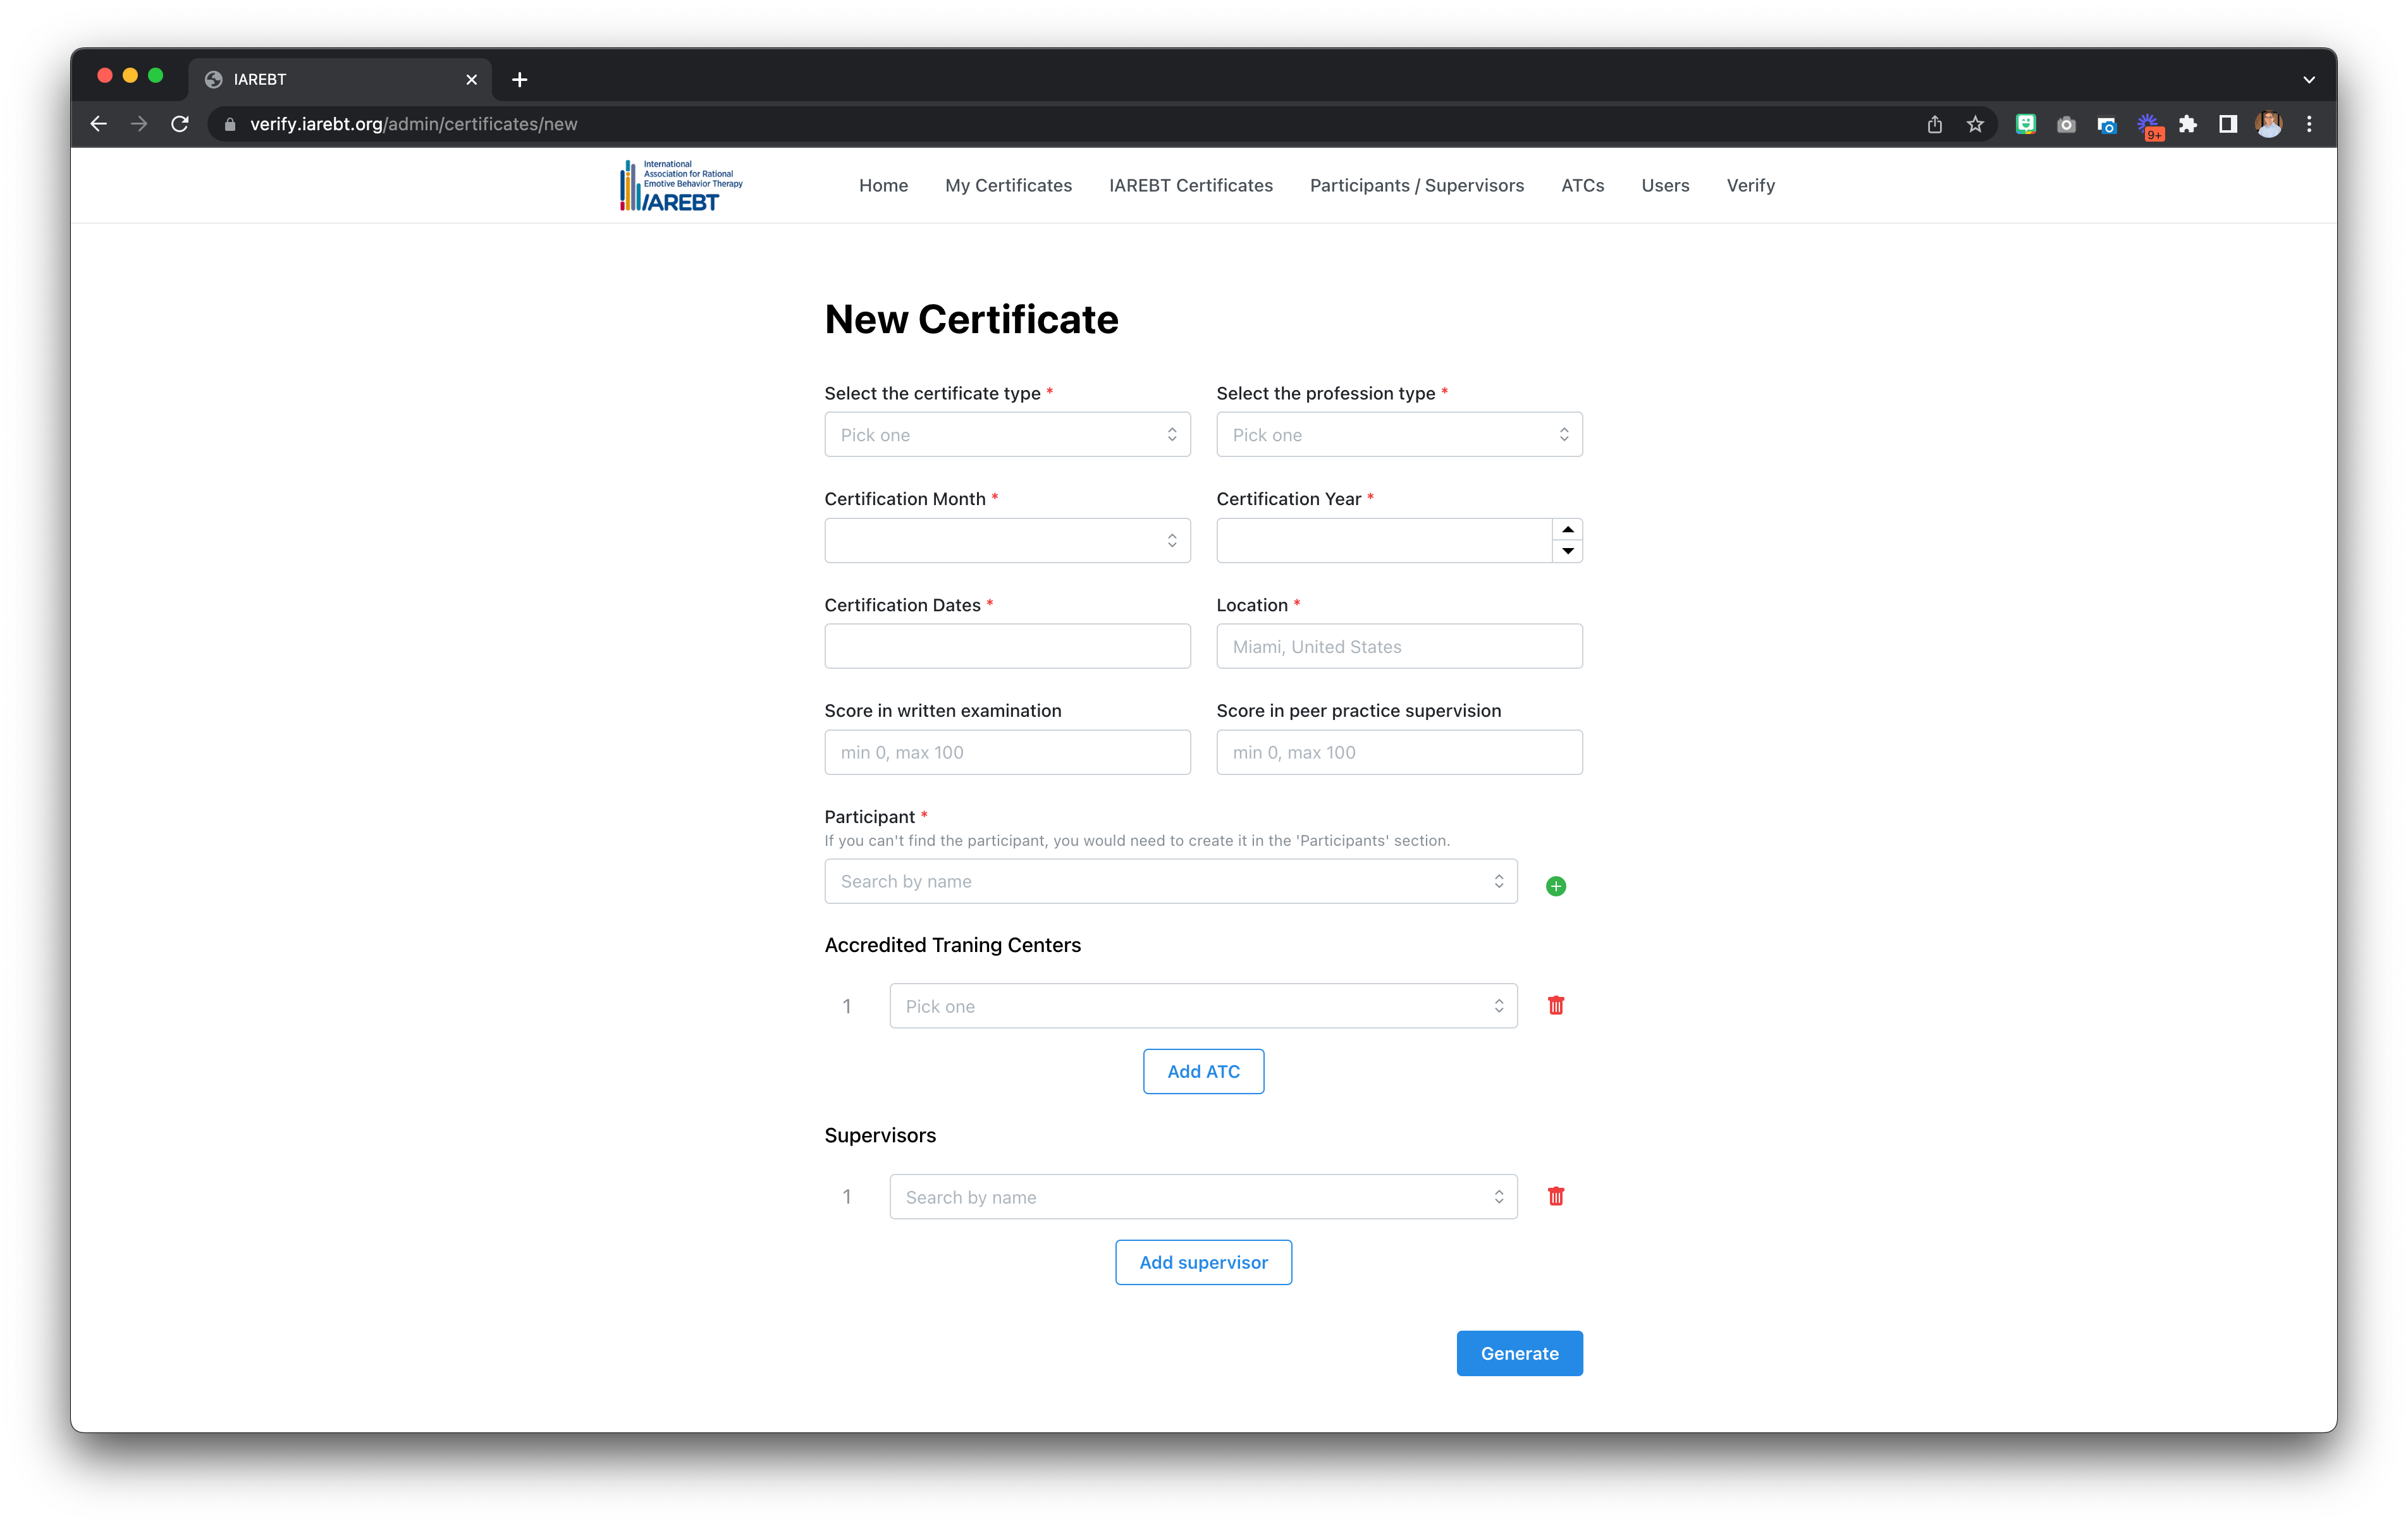Open the browser extensions puzzle icon

[x=2187, y=124]
